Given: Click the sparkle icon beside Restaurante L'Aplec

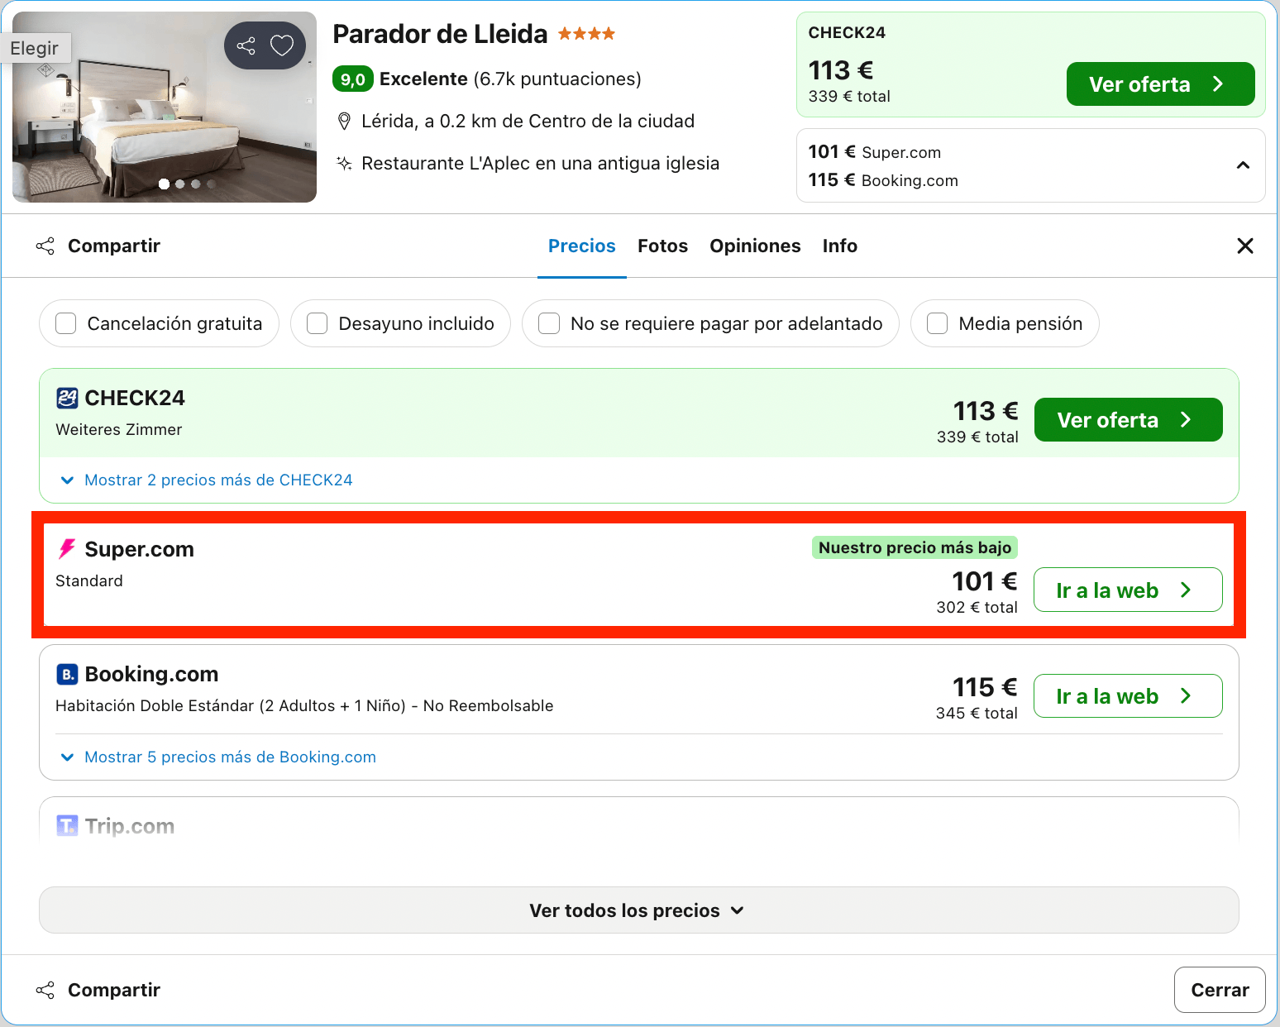Looking at the screenshot, I should (344, 163).
